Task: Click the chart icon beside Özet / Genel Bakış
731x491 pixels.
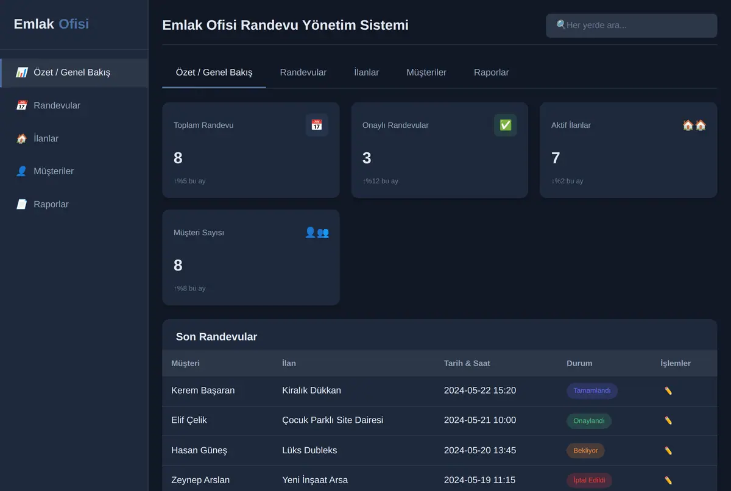Action: tap(21, 72)
